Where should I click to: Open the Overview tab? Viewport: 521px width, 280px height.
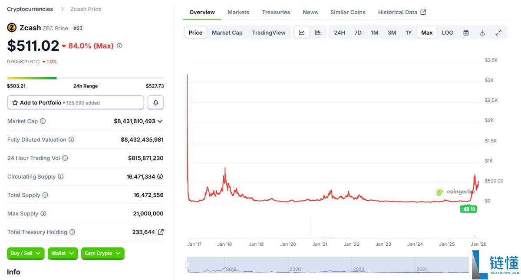pyautogui.click(x=202, y=12)
